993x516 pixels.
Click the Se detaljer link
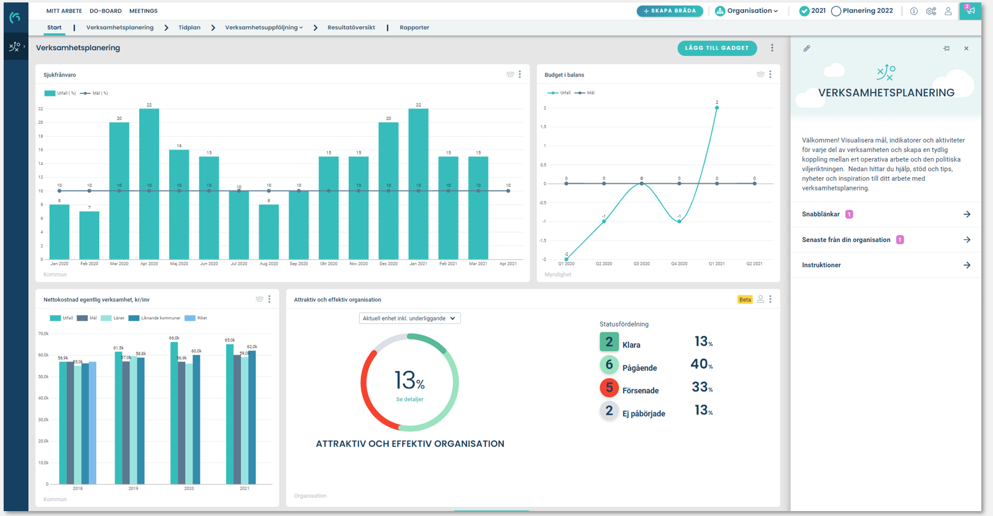coord(409,399)
